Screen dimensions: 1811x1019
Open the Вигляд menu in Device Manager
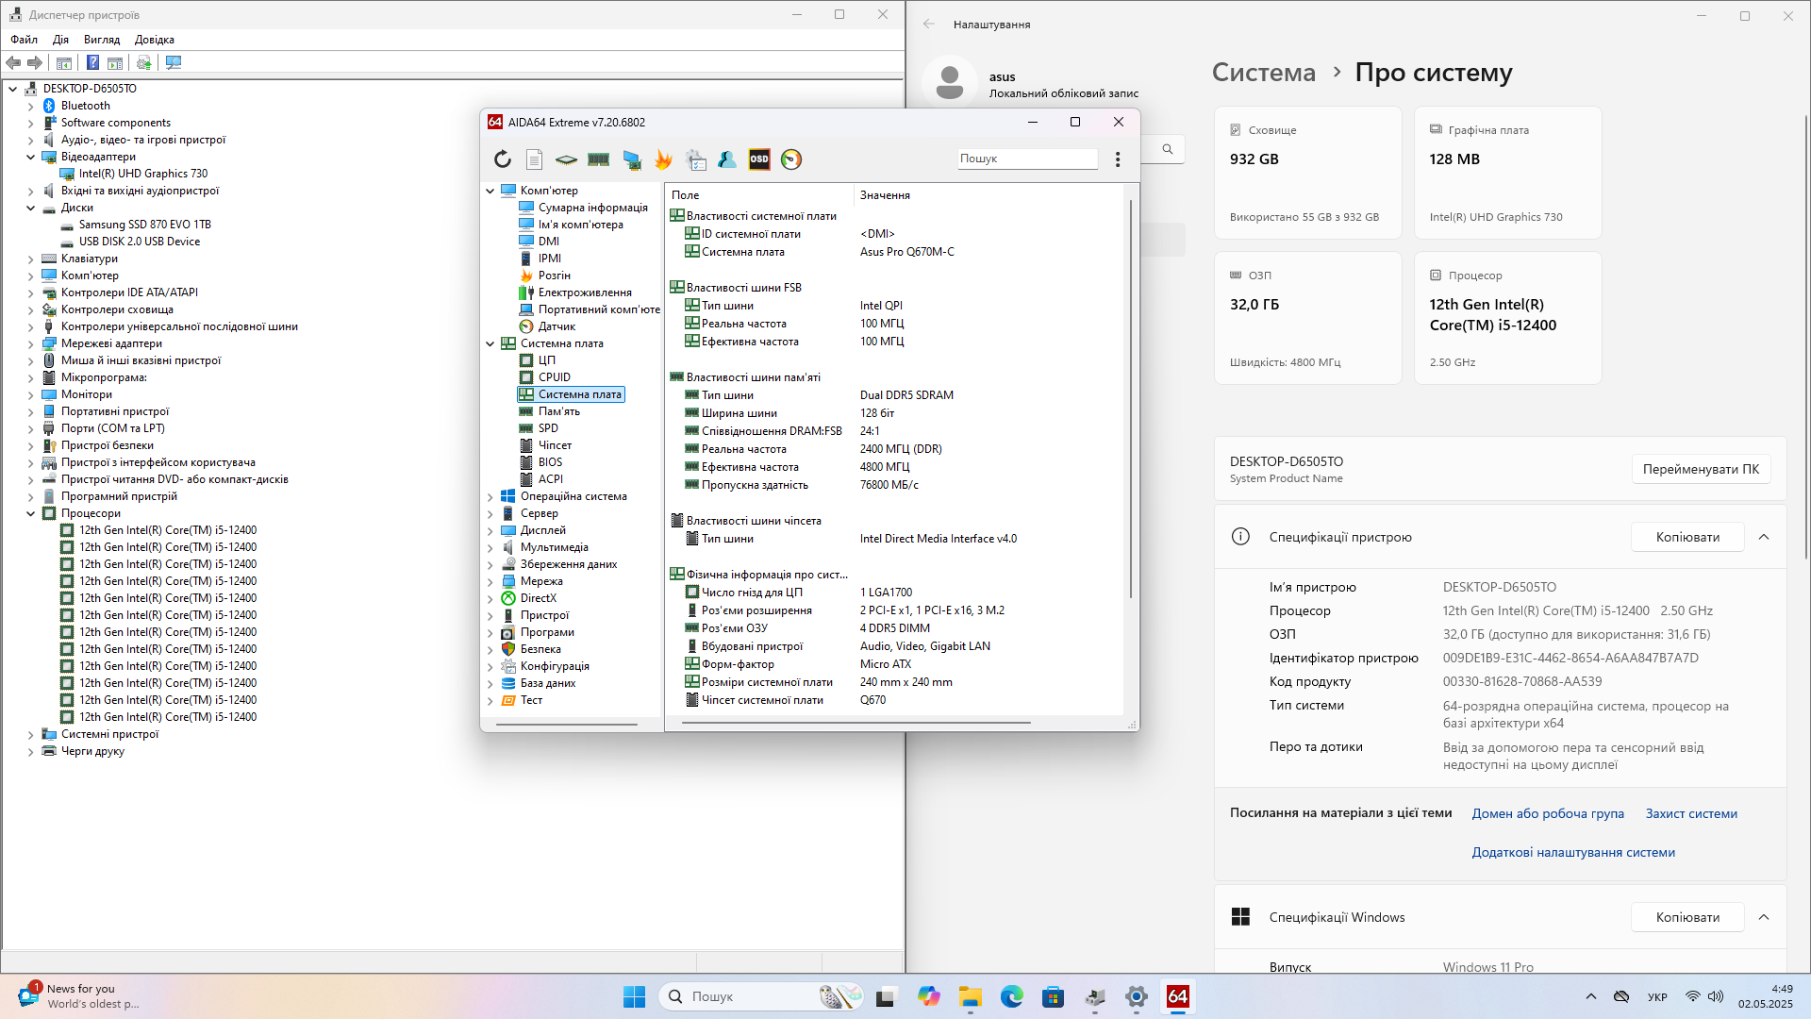point(102,40)
